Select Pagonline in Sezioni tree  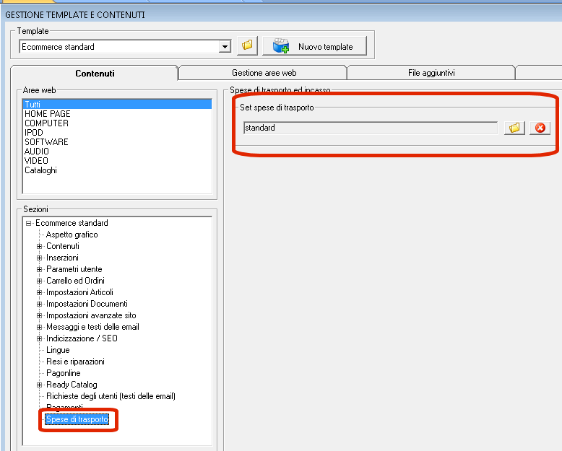coord(63,373)
